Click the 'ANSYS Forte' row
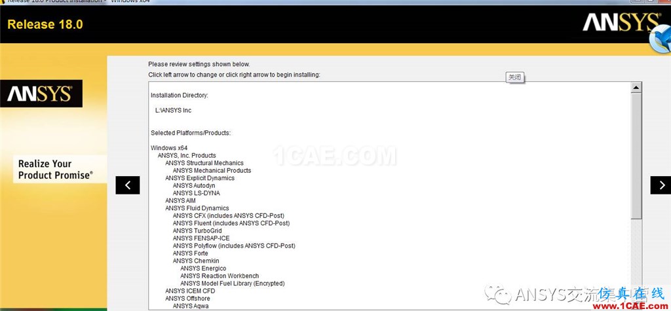Image resolution: width=671 pixels, height=311 pixels. (x=191, y=253)
